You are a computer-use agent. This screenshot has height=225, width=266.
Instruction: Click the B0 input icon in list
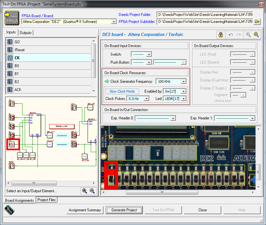pyautogui.click(x=10, y=66)
